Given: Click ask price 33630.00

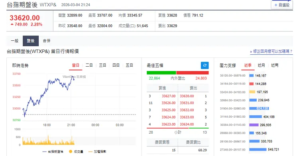Looking at the screenshot, I should (187, 96).
